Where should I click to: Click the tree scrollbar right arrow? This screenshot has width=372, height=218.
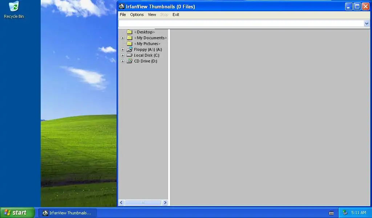tap(165, 203)
